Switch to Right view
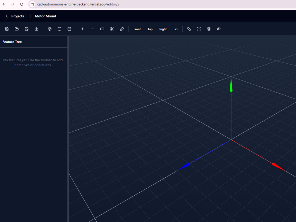 (x=163, y=29)
